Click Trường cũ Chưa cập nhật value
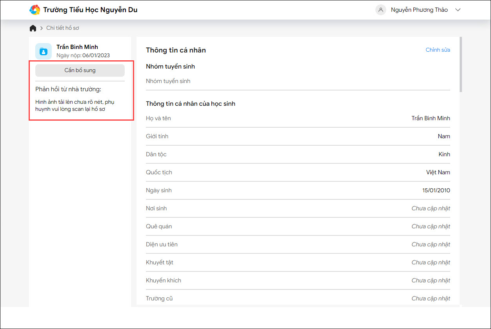Image resolution: width=491 pixels, height=329 pixels. pos(431,298)
